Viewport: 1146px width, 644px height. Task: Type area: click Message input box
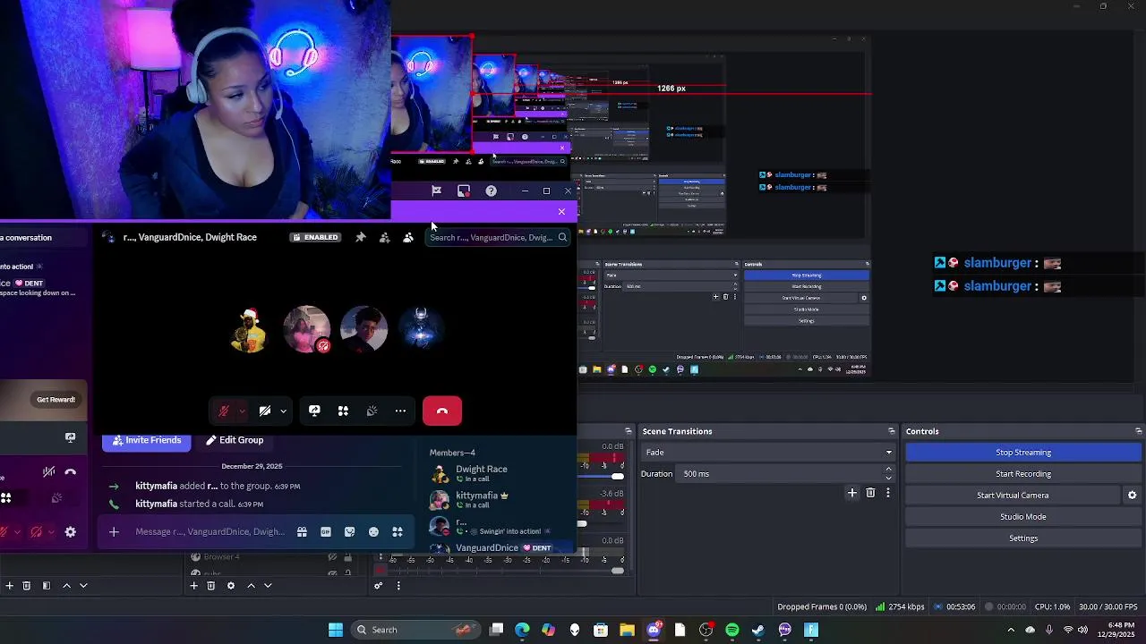tap(210, 532)
